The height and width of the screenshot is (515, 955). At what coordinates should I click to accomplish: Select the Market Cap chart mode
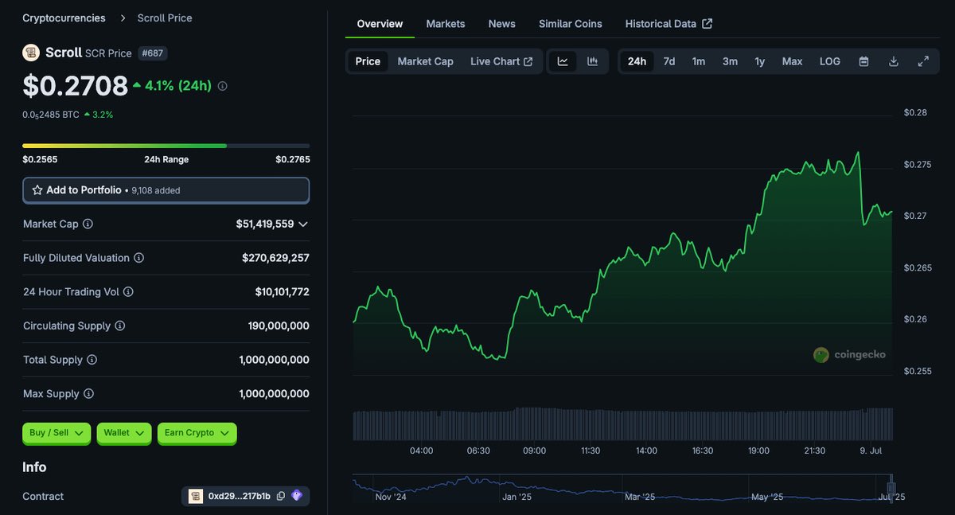pyautogui.click(x=425, y=61)
